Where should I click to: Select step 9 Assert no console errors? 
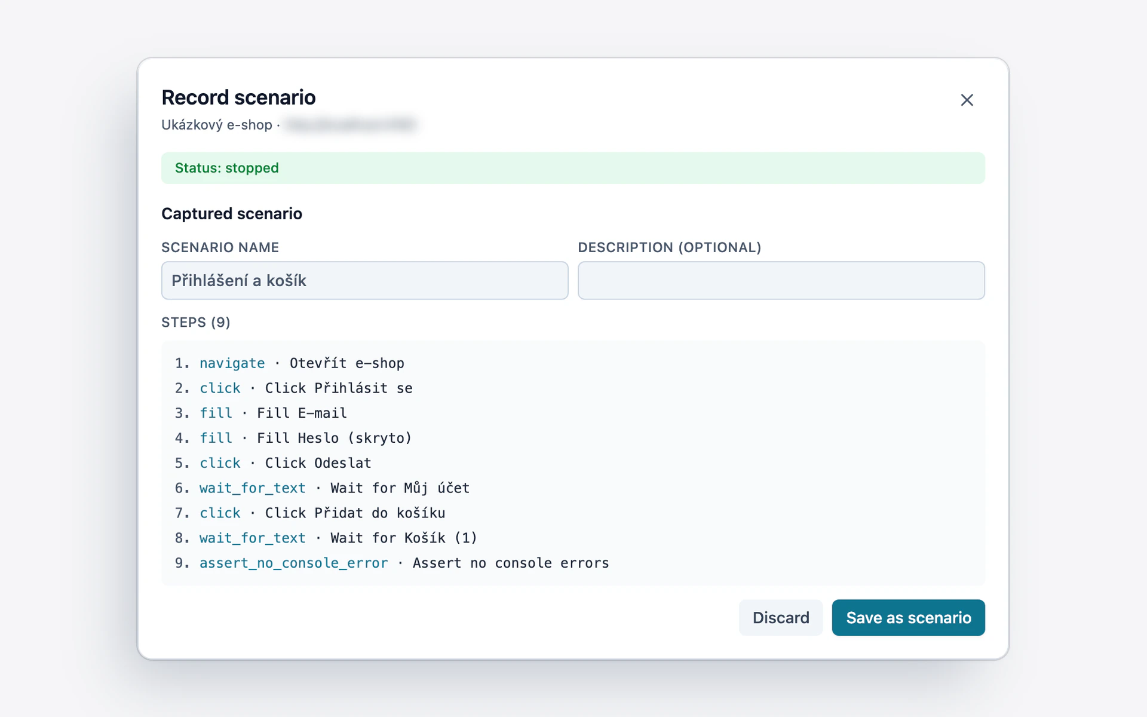[392, 563]
